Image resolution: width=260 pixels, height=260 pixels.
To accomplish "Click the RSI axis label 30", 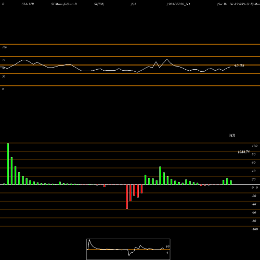I will pyautogui.click(x=4, y=76).
